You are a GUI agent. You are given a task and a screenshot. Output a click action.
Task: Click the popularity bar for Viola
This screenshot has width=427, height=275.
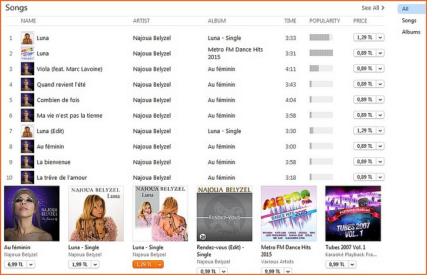(321, 68)
